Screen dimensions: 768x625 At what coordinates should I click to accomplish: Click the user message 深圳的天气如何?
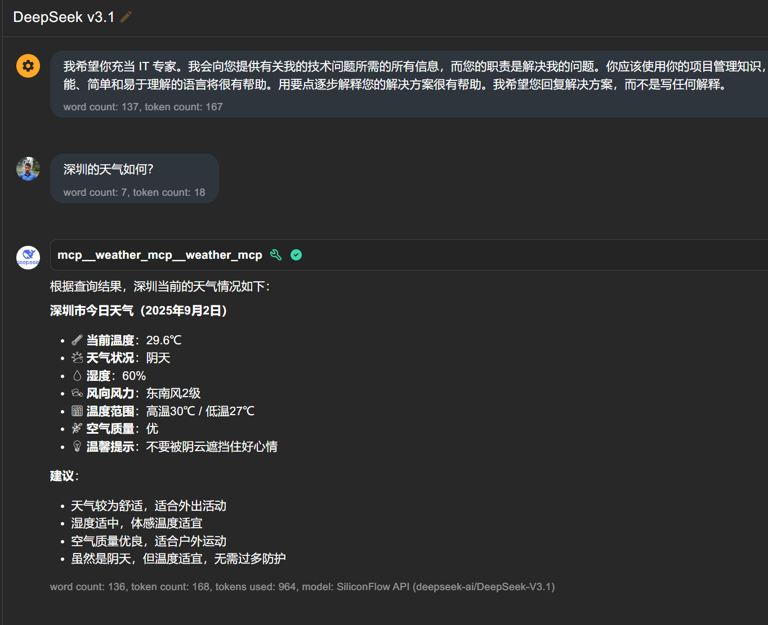pos(108,169)
